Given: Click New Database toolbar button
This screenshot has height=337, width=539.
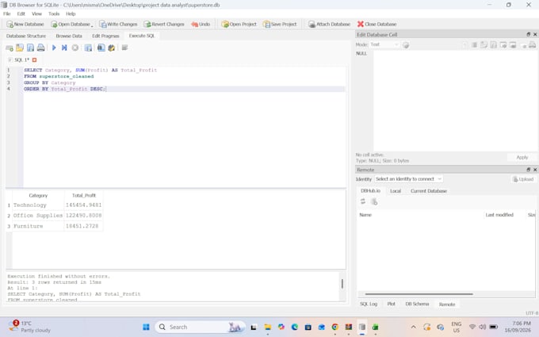Looking at the screenshot, I should (25, 24).
